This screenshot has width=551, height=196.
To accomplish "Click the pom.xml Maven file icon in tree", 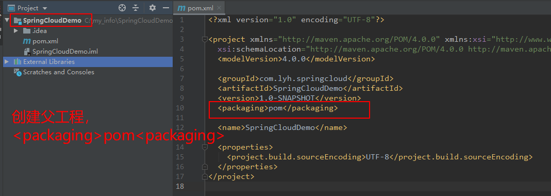I will pos(27,41).
